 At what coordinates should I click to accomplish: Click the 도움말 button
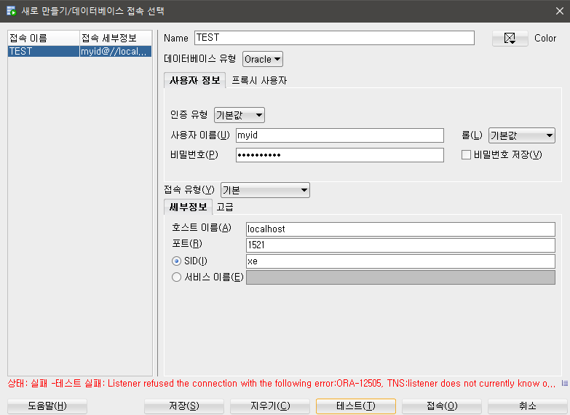click(47, 406)
